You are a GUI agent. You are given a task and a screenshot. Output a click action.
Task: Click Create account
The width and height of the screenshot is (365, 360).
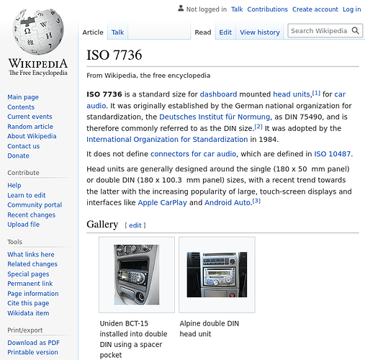click(315, 9)
